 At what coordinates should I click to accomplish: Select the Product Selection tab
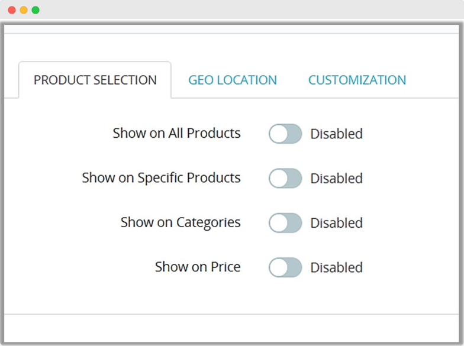pos(95,80)
